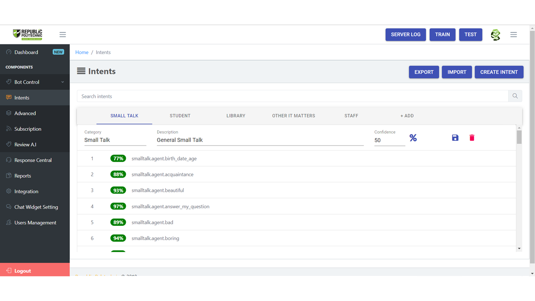The image size is (535, 301).
Task: Click the intent list scrollbar down arrow
Action: coord(519,248)
